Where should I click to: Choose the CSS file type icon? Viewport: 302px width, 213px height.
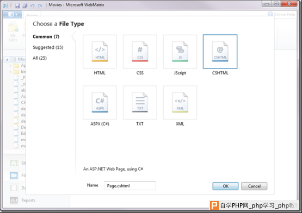click(140, 52)
